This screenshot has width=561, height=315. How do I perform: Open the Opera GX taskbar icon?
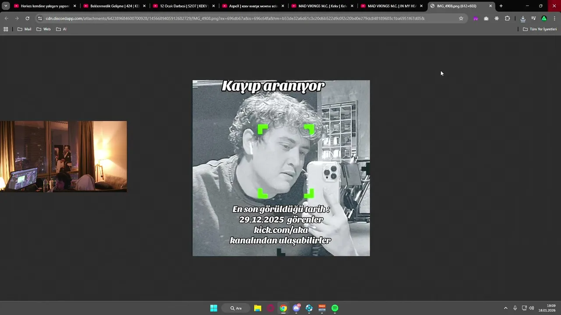click(270, 308)
